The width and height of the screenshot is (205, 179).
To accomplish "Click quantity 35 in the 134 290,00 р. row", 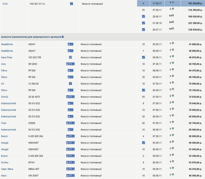I will click(x=143, y=10).
